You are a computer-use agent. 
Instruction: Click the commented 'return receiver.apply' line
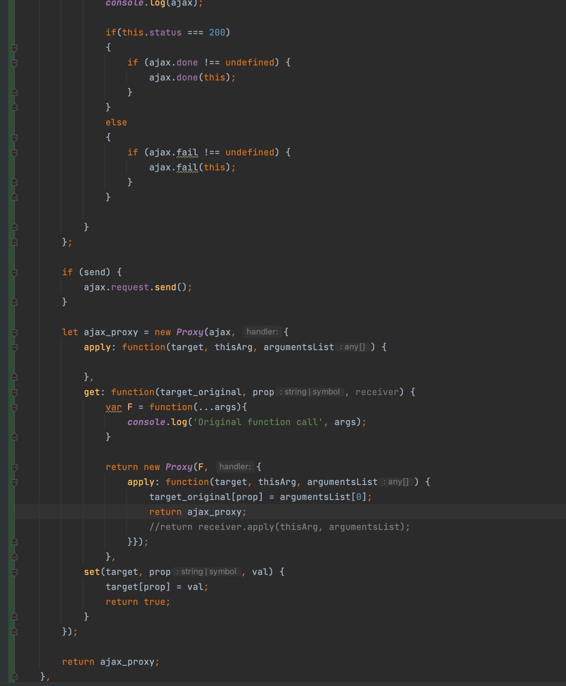pos(279,527)
